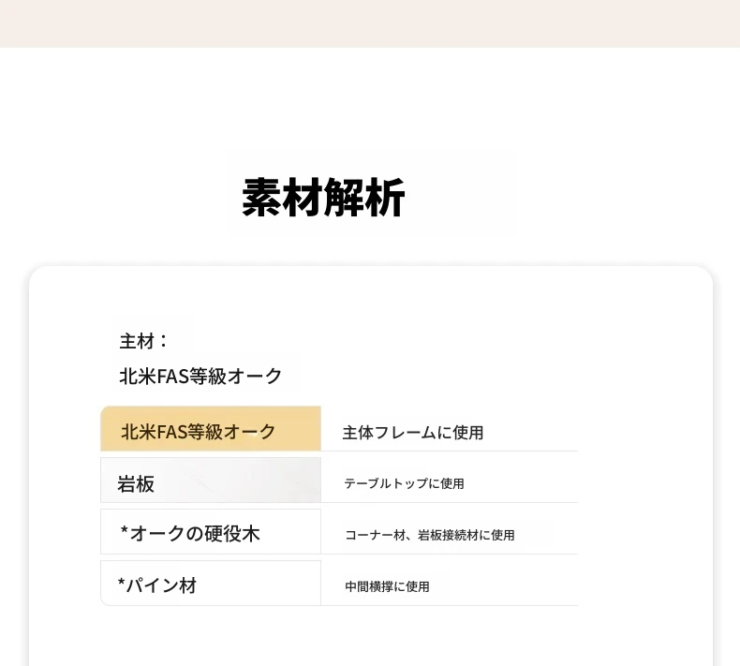
Task: Click the beige banner strip at top
Action: point(370,23)
